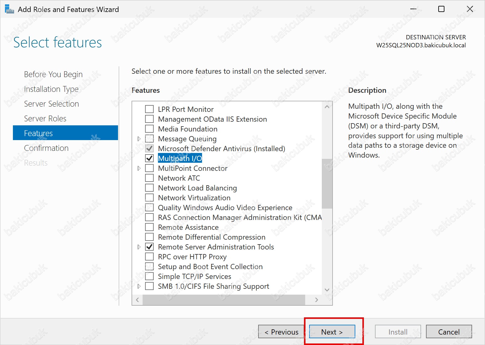Viewport: 485px width, 345px height.
Task: Enable the Media Foundation feature
Action: click(149, 129)
